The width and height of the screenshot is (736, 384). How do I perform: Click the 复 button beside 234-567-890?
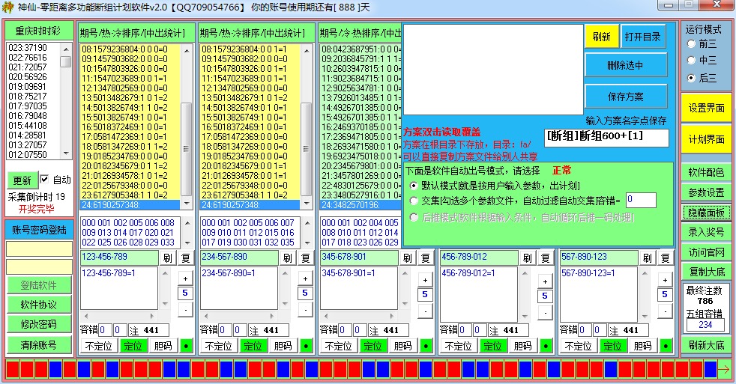[x=306, y=257]
